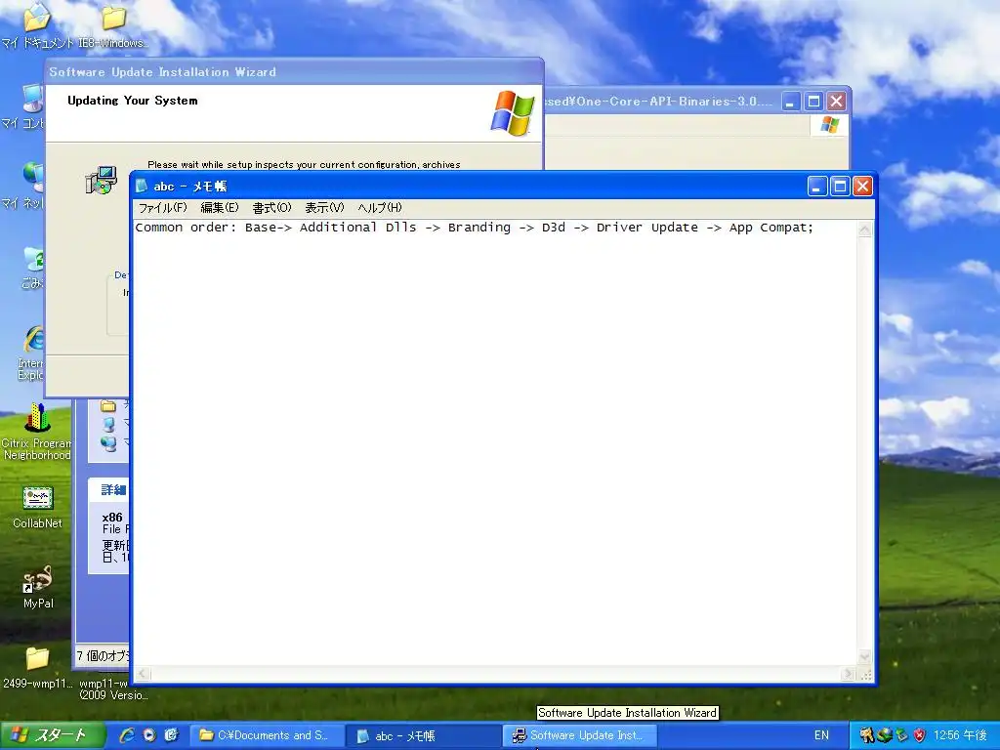
Task: Click the third Quick Launch icon beside Media Player
Action: click(172, 735)
